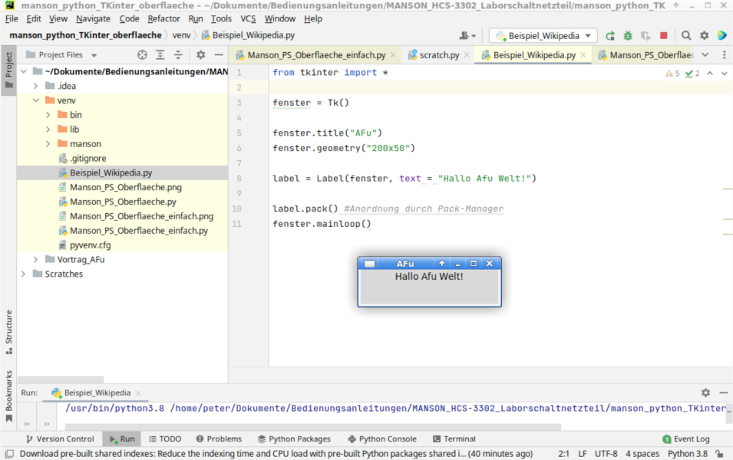
Task: Expand the Scratches node
Action: click(x=23, y=274)
